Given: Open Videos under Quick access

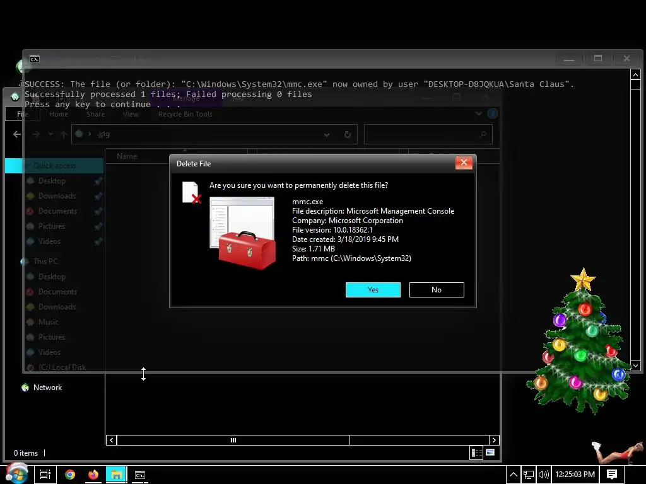Looking at the screenshot, I should [49, 241].
